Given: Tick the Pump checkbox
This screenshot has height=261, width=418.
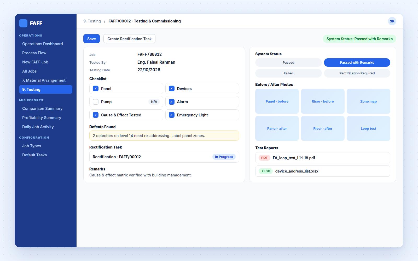Looking at the screenshot, I should click(x=96, y=102).
